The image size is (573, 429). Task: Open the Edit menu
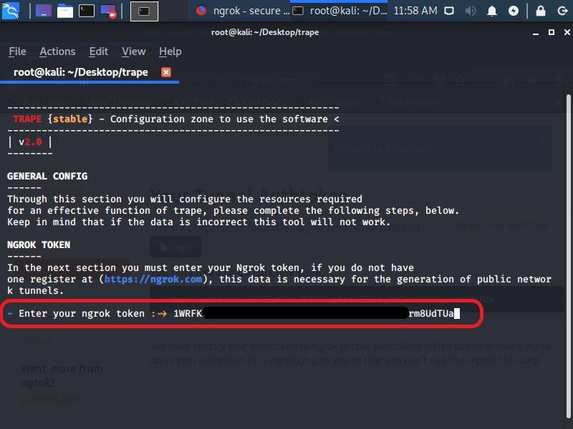(x=98, y=51)
